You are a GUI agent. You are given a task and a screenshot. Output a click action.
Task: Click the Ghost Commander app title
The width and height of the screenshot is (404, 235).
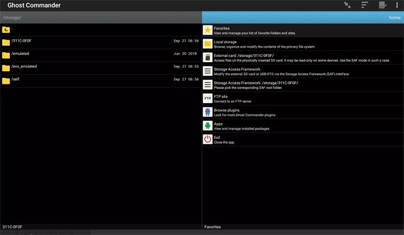34,5
